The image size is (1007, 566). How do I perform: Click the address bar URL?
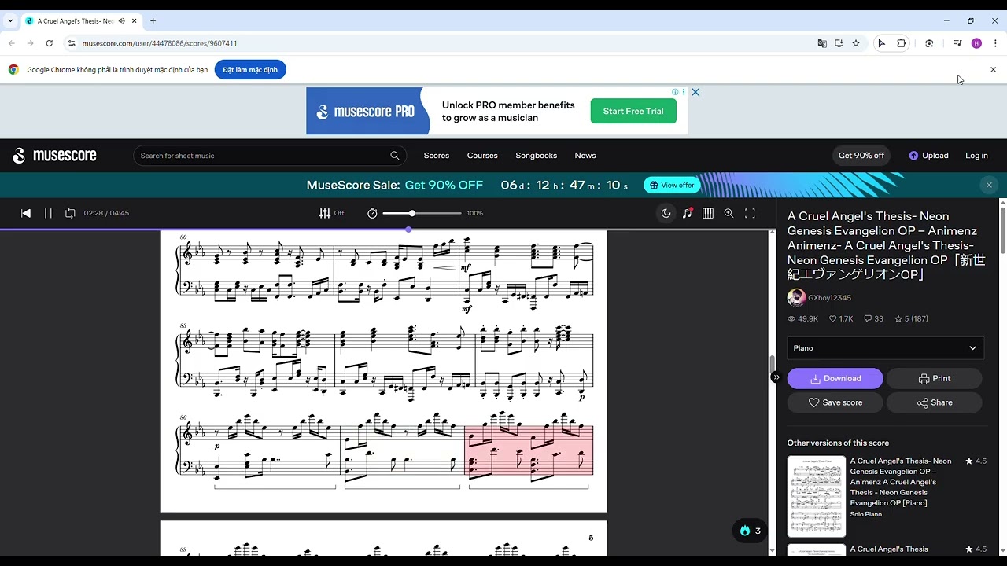[x=160, y=43]
